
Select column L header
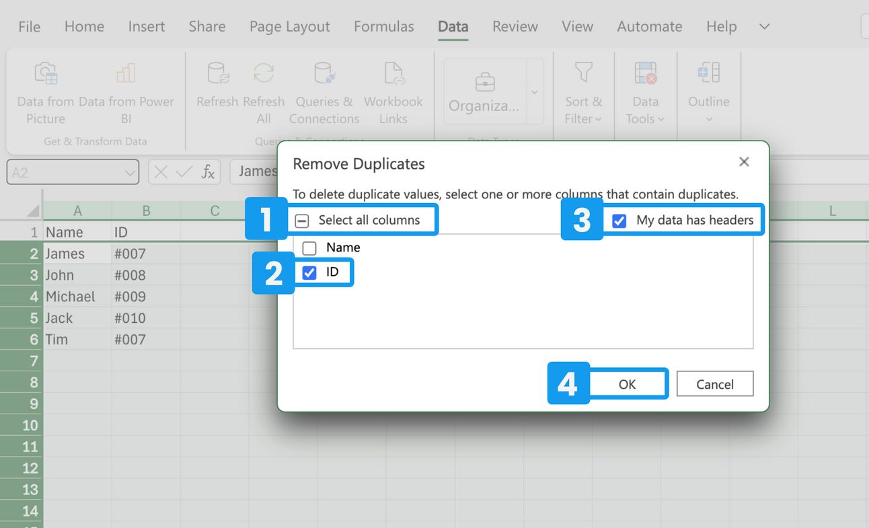(832, 211)
